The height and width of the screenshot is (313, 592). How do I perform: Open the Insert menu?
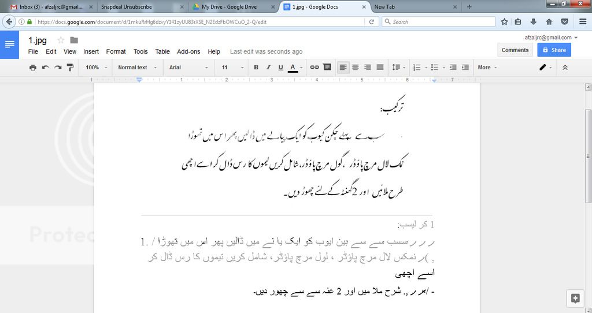[x=91, y=51]
